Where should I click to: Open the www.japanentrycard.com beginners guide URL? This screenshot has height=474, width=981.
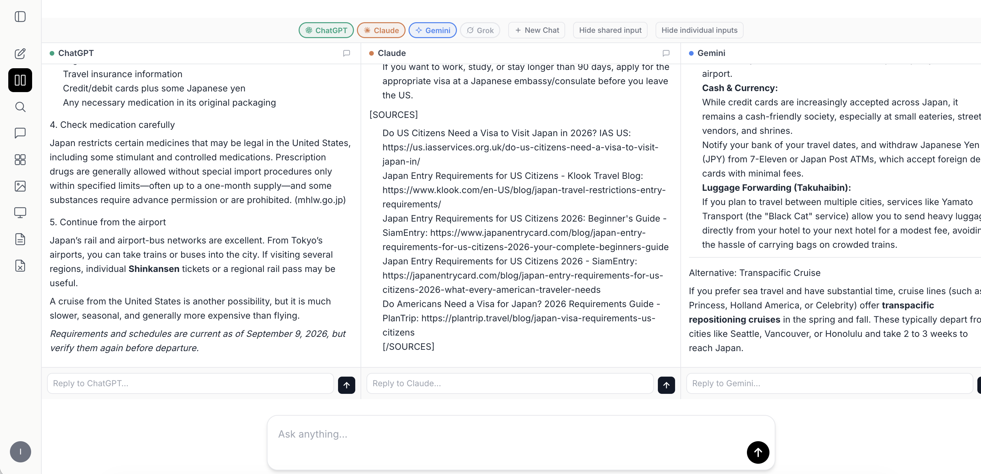pos(525,240)
